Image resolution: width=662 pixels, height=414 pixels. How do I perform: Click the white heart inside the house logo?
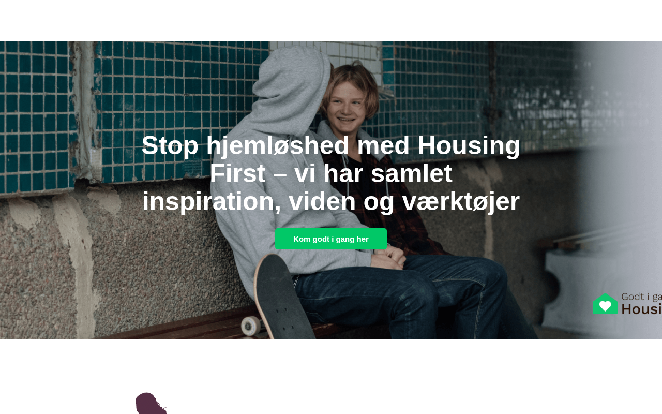tap(605, 306)
